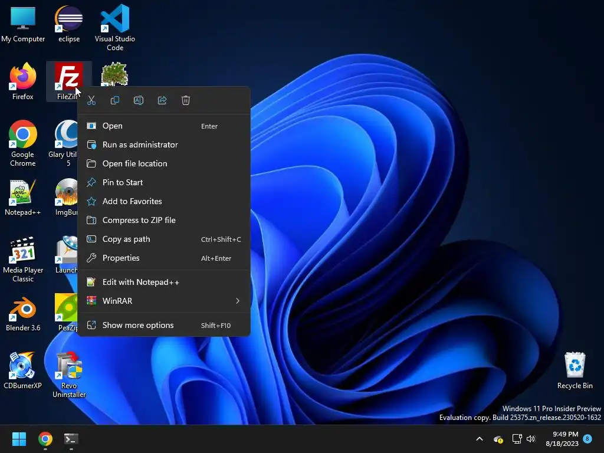Select the Glary Utilities 5 icon

tap(65, 143)
